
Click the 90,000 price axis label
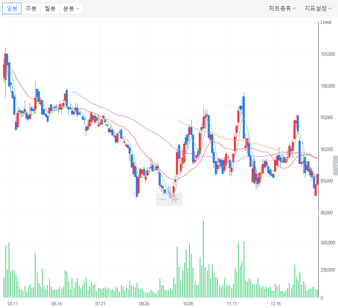click(x=326, y=149)
